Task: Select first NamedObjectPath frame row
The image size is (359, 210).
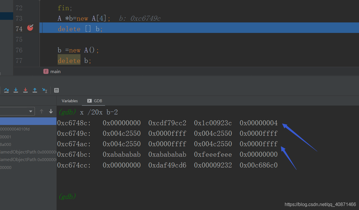Action: click(28, 152)
